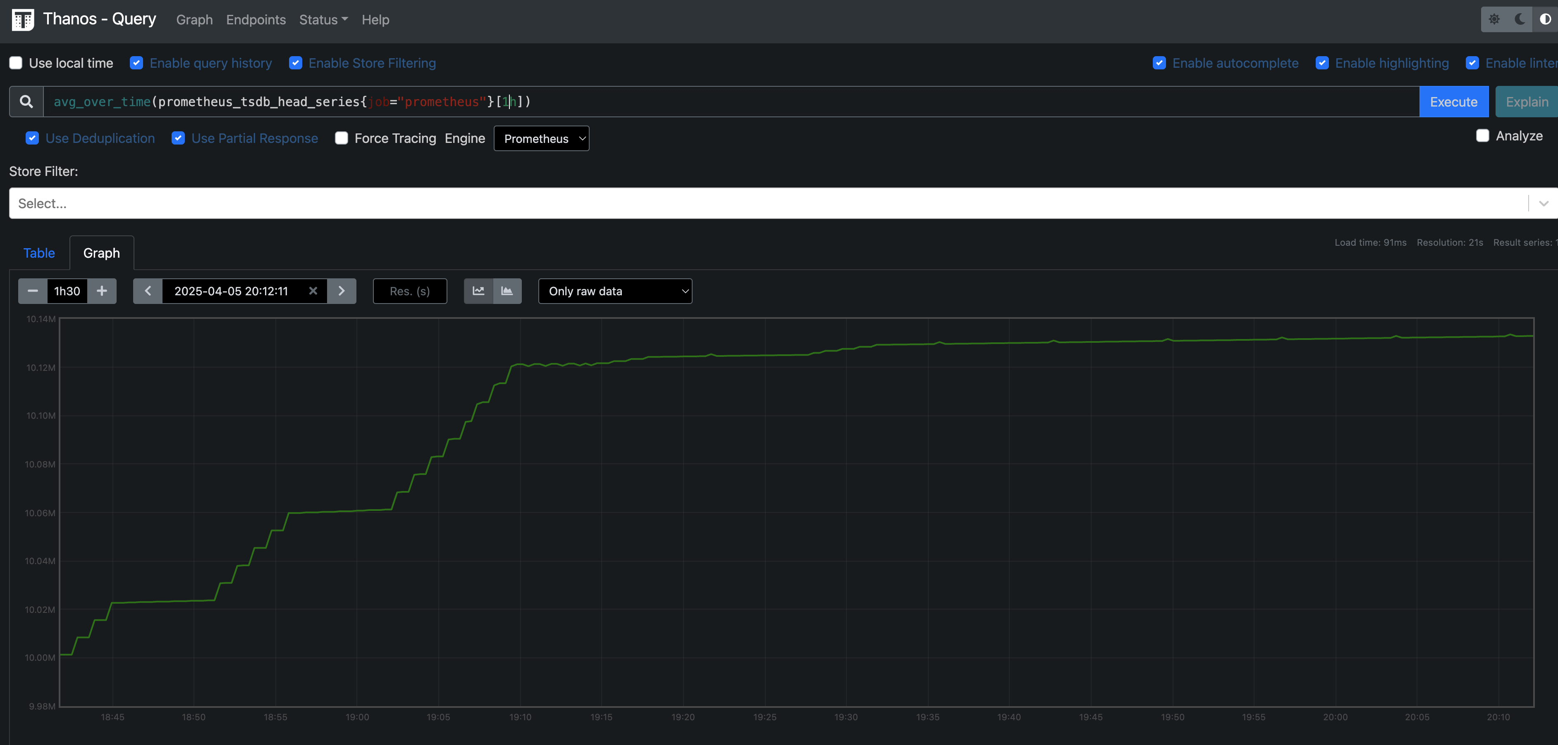
Task: Click the 18:45 x-axis label
Action: pyautogui.click(x=112, y=717)
